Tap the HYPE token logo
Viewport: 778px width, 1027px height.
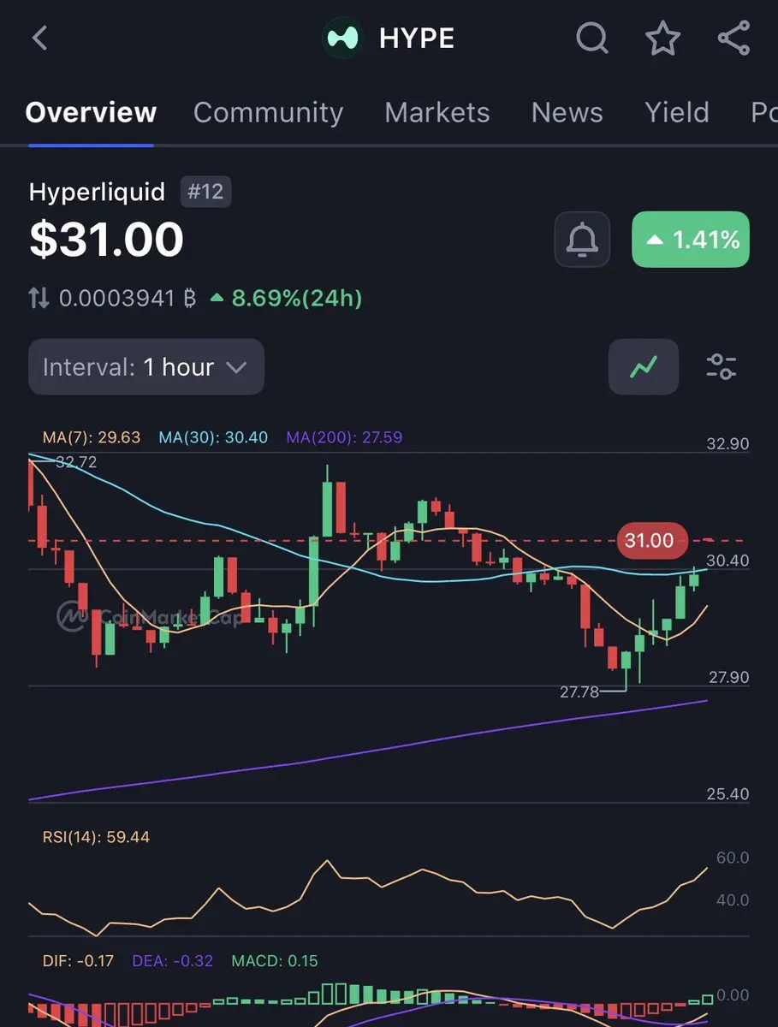click(342, 39)
